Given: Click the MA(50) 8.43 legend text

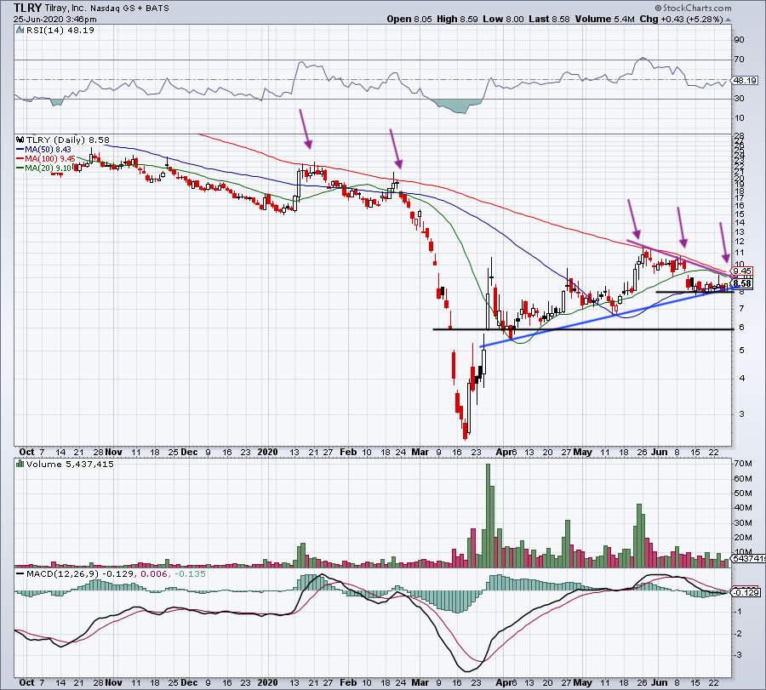Looking at the screenshot, I should coord(49,150).
